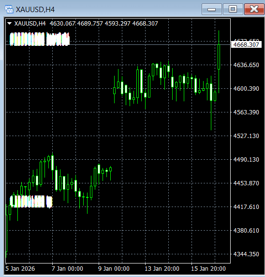Screen dimensions: 265x277
Task: Close the XAUUSD,H4 chart window
Action: (254, 9)
